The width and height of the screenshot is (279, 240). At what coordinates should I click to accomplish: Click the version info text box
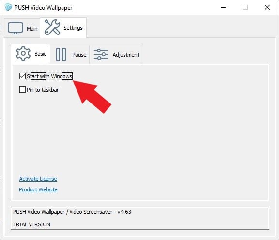coord(140,218)
